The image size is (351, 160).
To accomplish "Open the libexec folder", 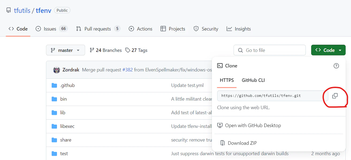I will pos(67,126).
